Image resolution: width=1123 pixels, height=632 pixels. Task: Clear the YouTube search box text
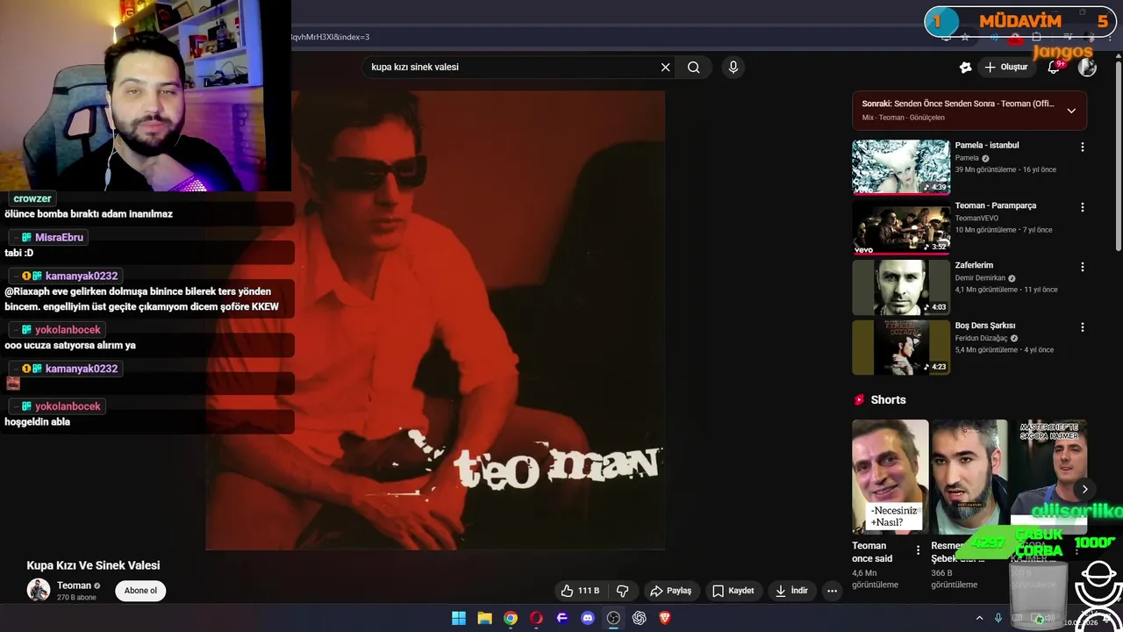click(x=665, y=68)
